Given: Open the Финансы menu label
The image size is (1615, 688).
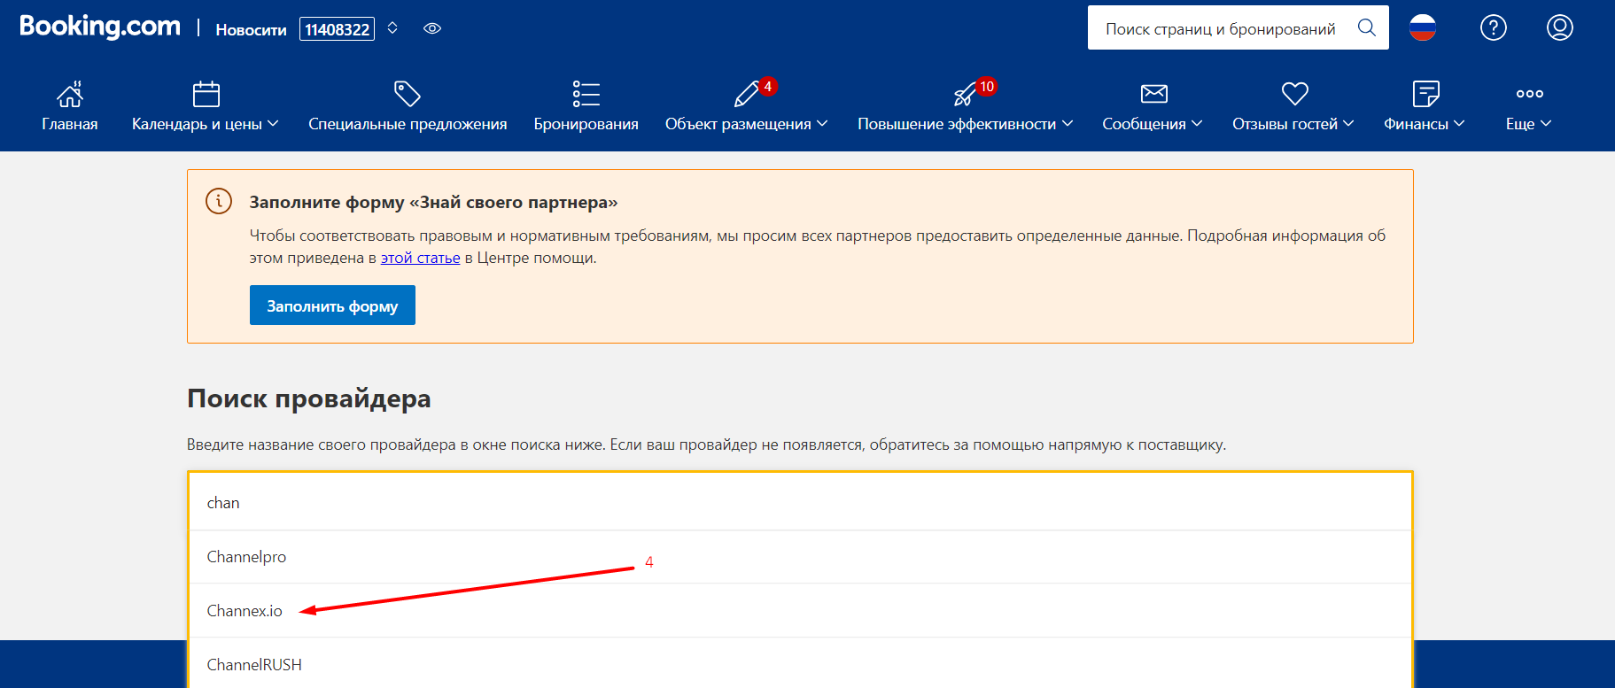Looking at the screenshot, I should [1416, 124].
